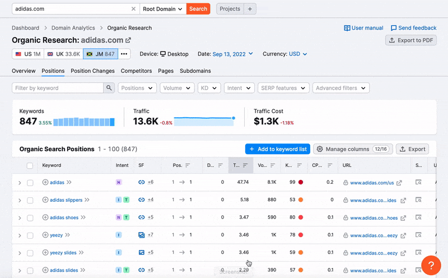This screenshot has width=448, height=278.
Task: Open adidas.com external link icon in title
Action: coord(128,40)
